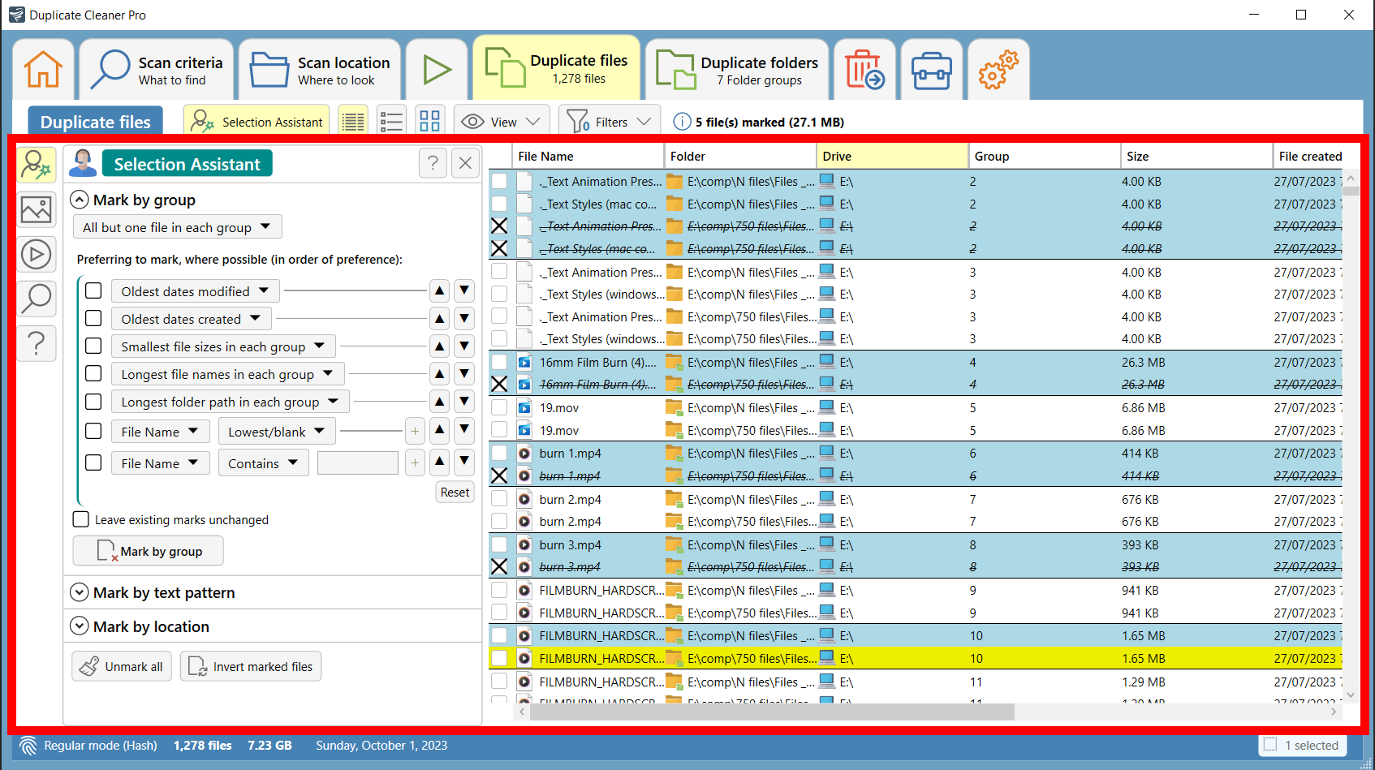Tick the checkbox for burn 2.mp4
Screen dimensions: 1375x770
pos(499,499)
